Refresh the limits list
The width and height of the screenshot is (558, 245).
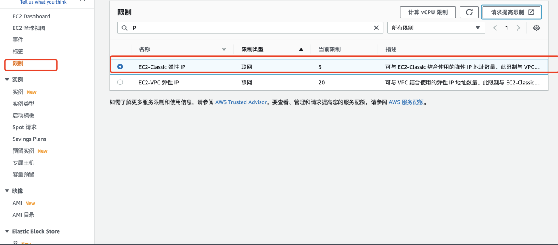(x=469, y=12)
